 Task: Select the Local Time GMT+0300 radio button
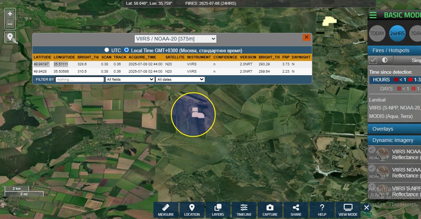(126, 50)
